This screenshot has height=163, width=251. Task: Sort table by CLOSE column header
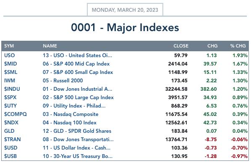[x=181, y=46]
